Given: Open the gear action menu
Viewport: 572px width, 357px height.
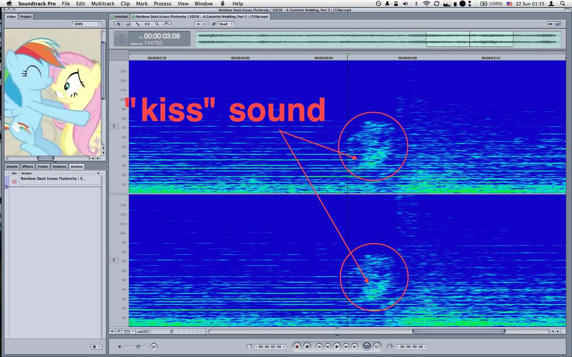Looking at the screenshot, I should (96, 346).
